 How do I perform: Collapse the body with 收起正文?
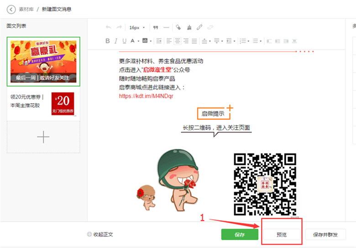tap(100, 234)
